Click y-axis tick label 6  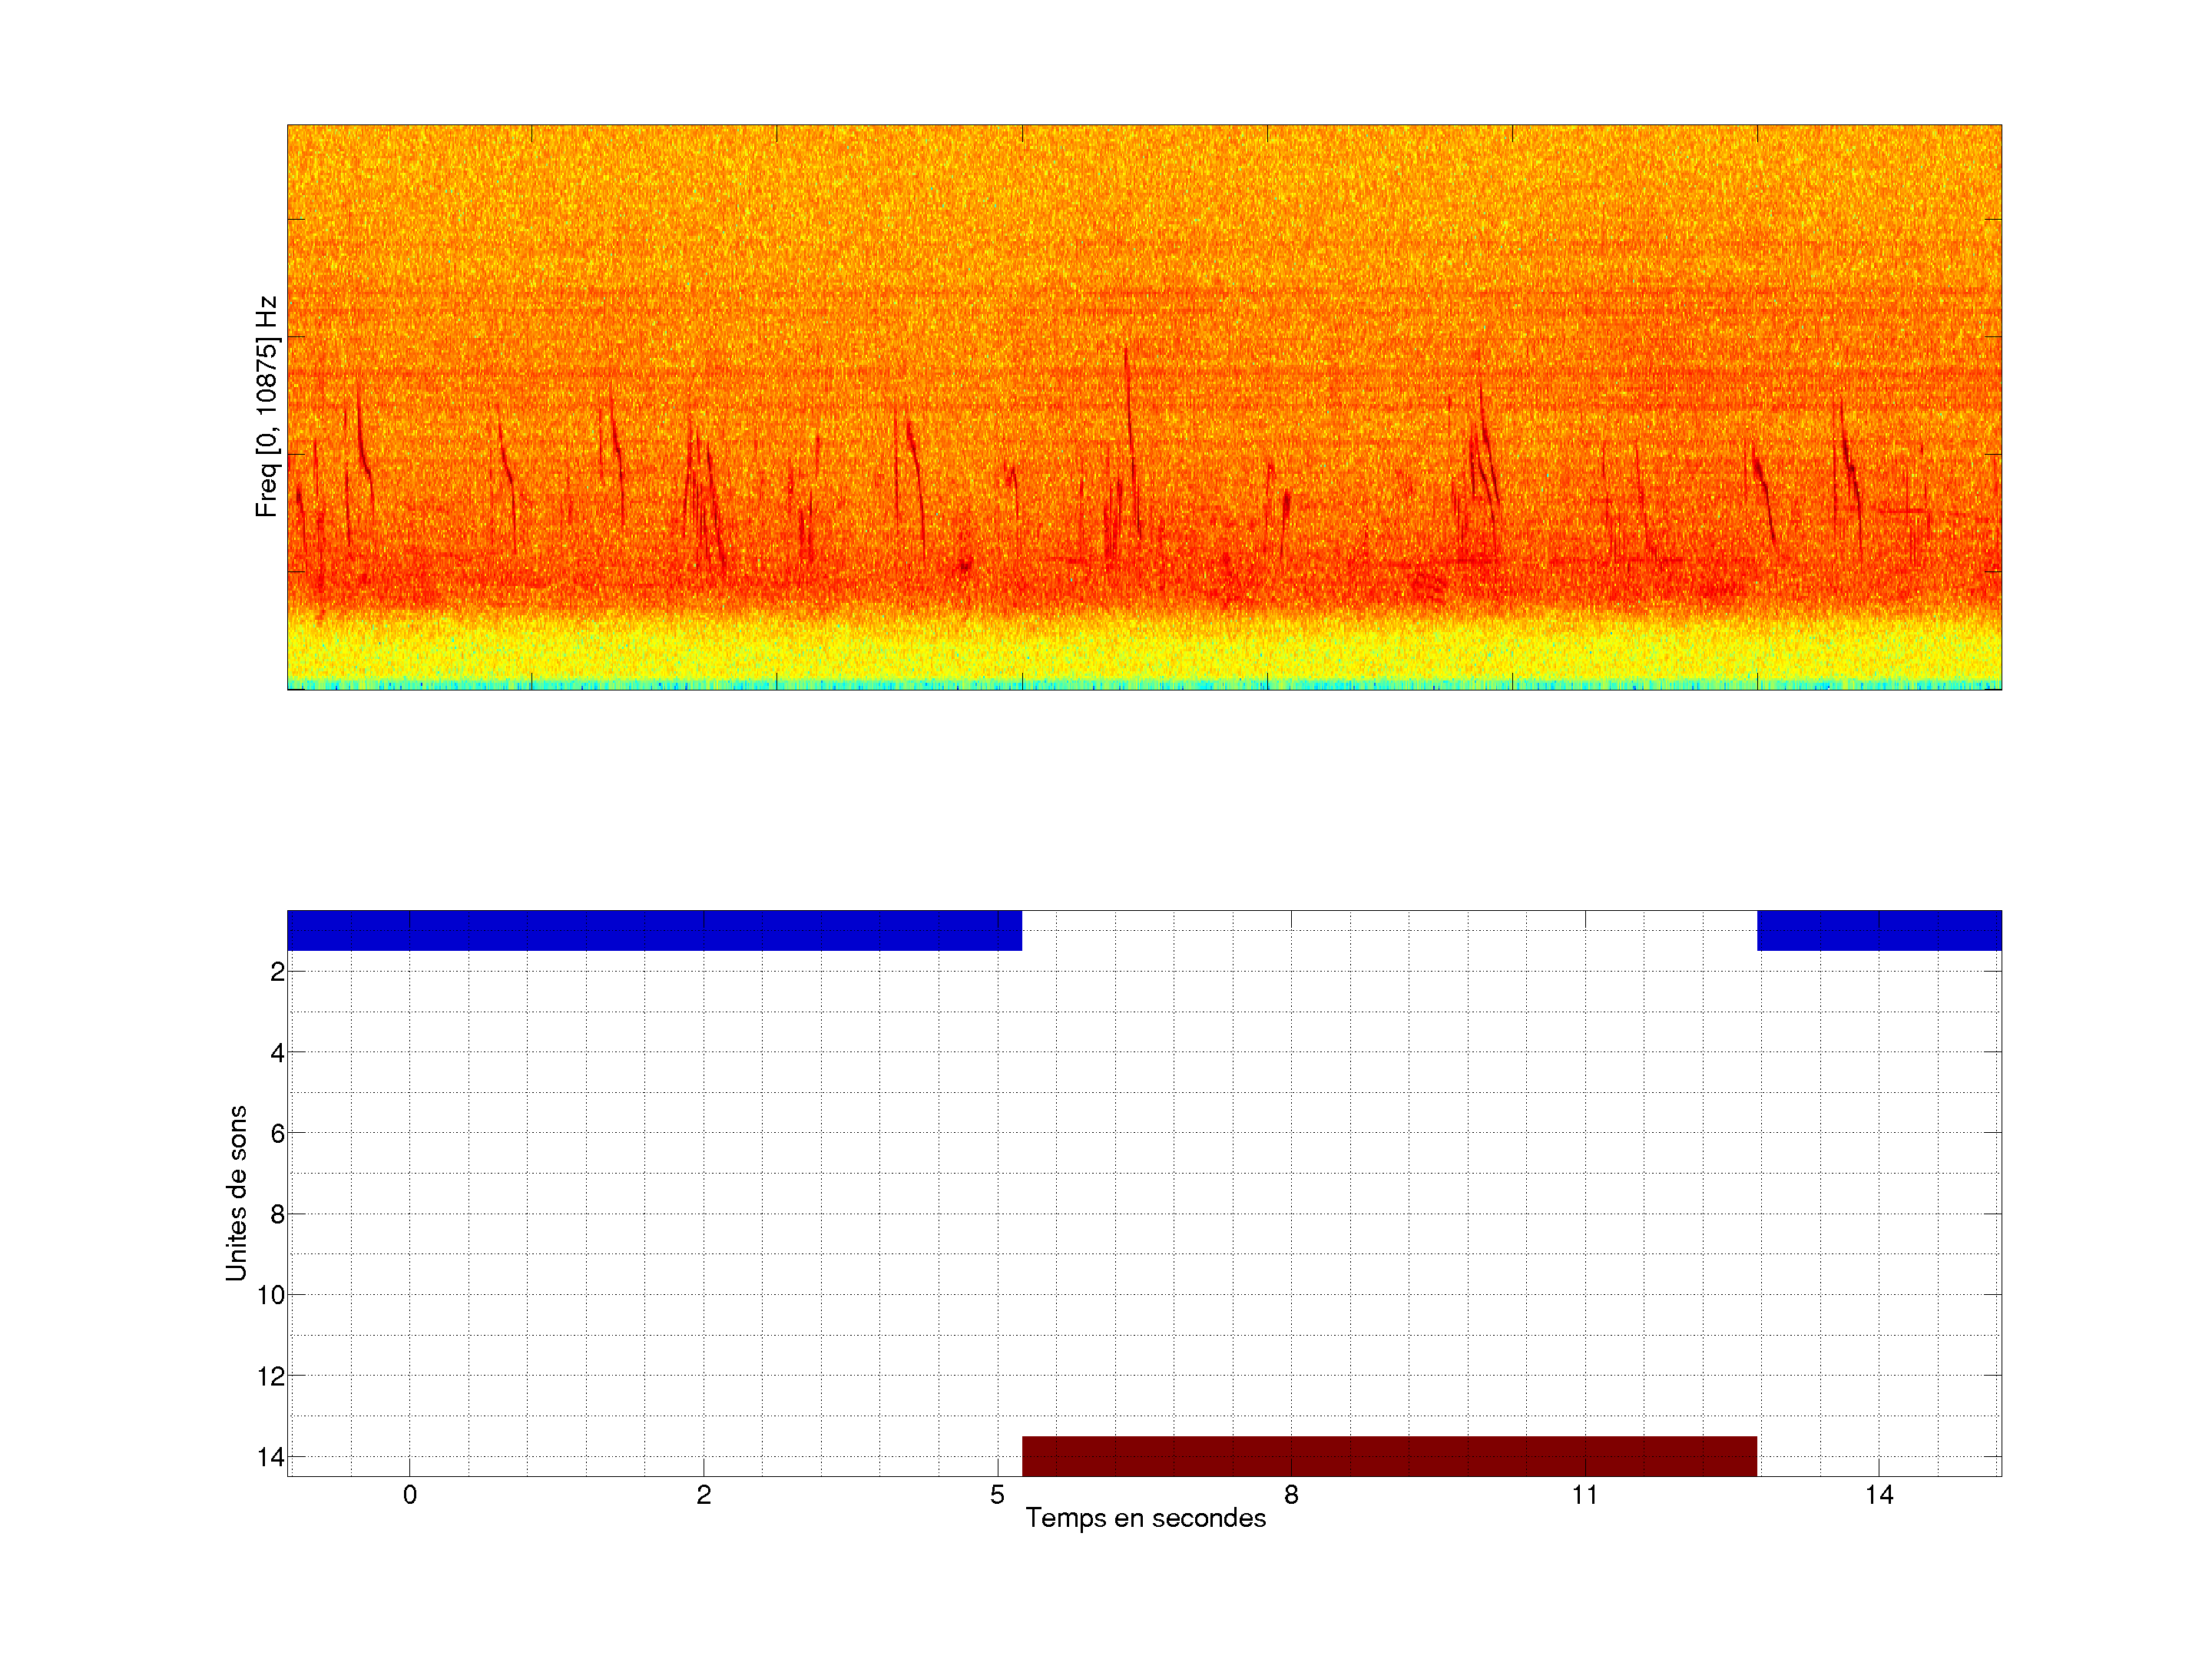tap(277, 1134)
